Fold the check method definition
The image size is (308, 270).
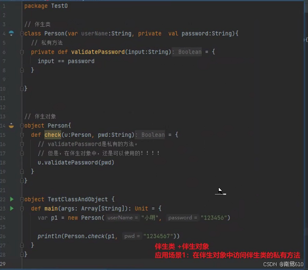[22, 135]
